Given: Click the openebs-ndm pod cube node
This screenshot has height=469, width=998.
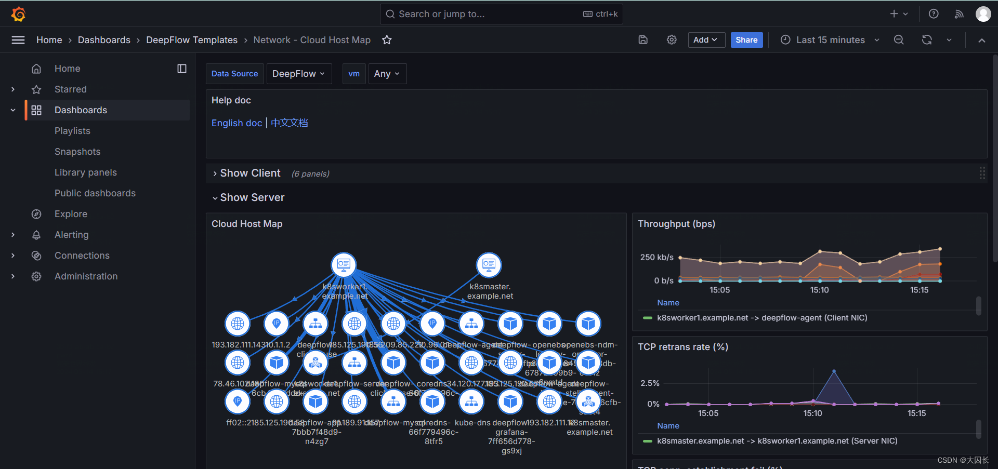Looking at the screenshot, I should click(588, 324).
